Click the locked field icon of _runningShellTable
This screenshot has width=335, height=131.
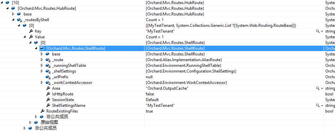point(48,65)
